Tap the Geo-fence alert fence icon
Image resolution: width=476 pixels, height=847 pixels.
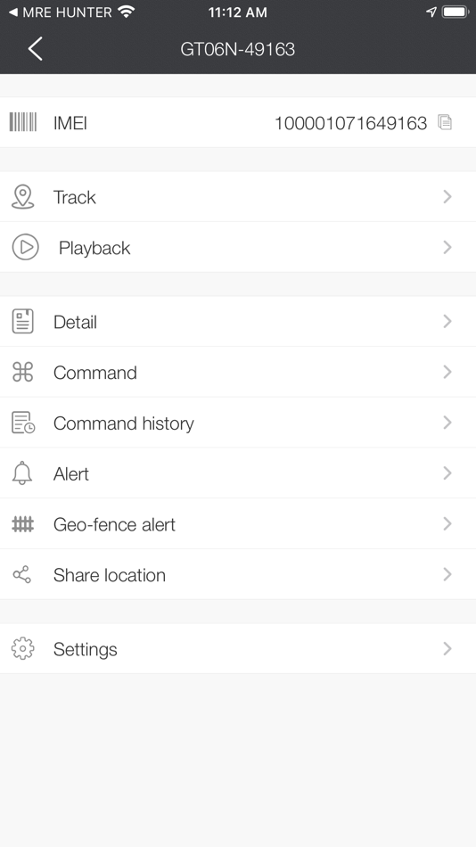(22, 524)
